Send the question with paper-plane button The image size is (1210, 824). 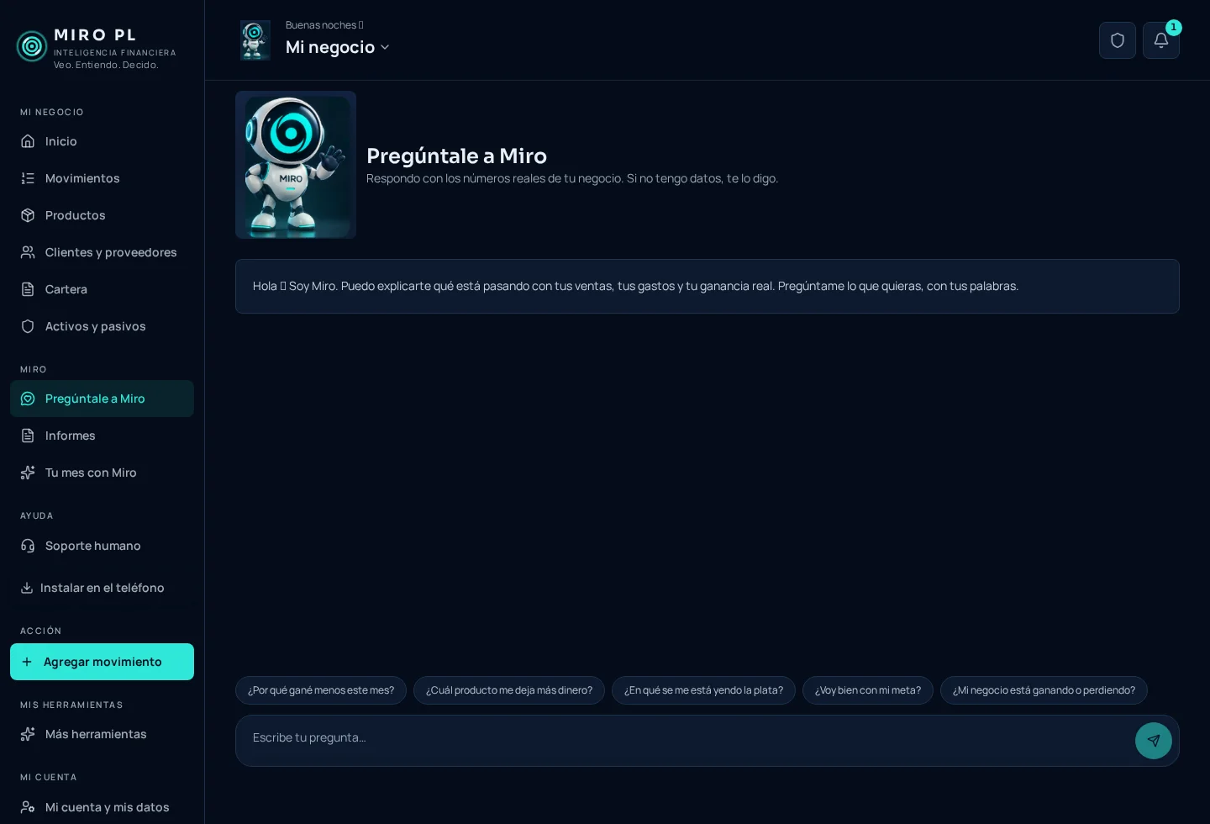click(x=1154, y=741)
